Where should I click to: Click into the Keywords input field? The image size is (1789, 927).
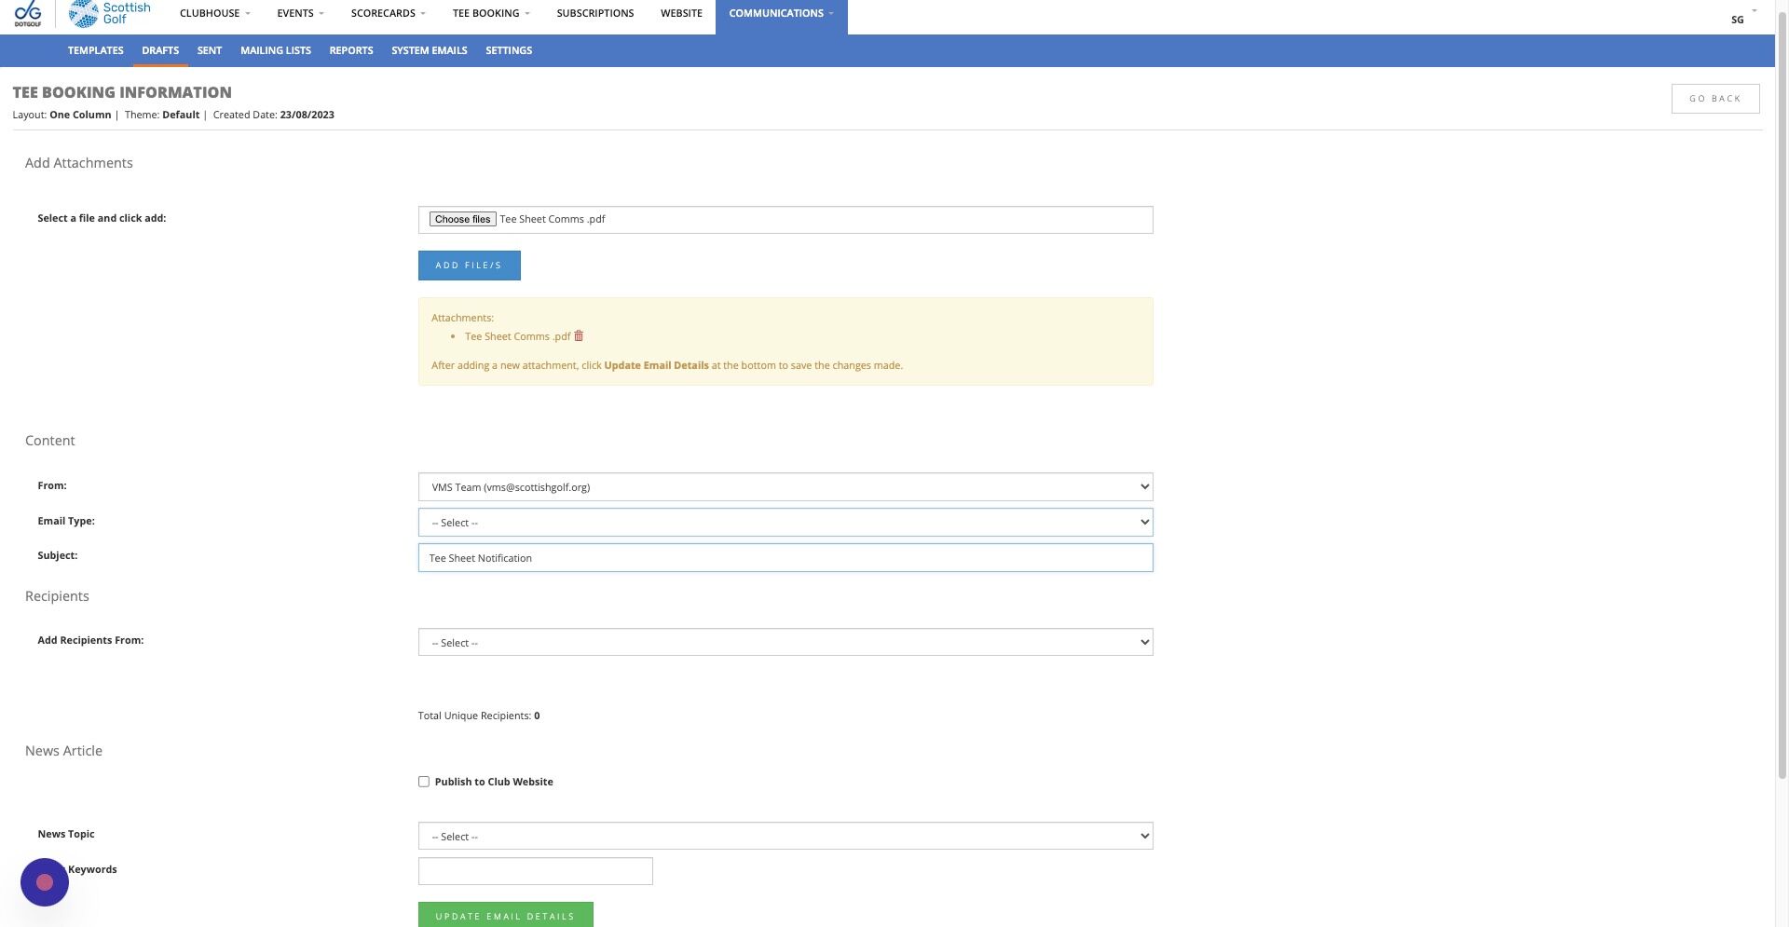coord(536,871)
